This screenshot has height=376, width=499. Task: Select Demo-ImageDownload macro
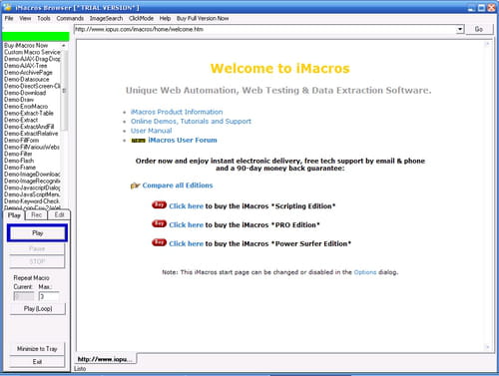pos(32,175)
